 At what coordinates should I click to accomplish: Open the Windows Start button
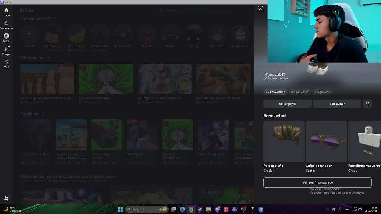tap(120, 209)
